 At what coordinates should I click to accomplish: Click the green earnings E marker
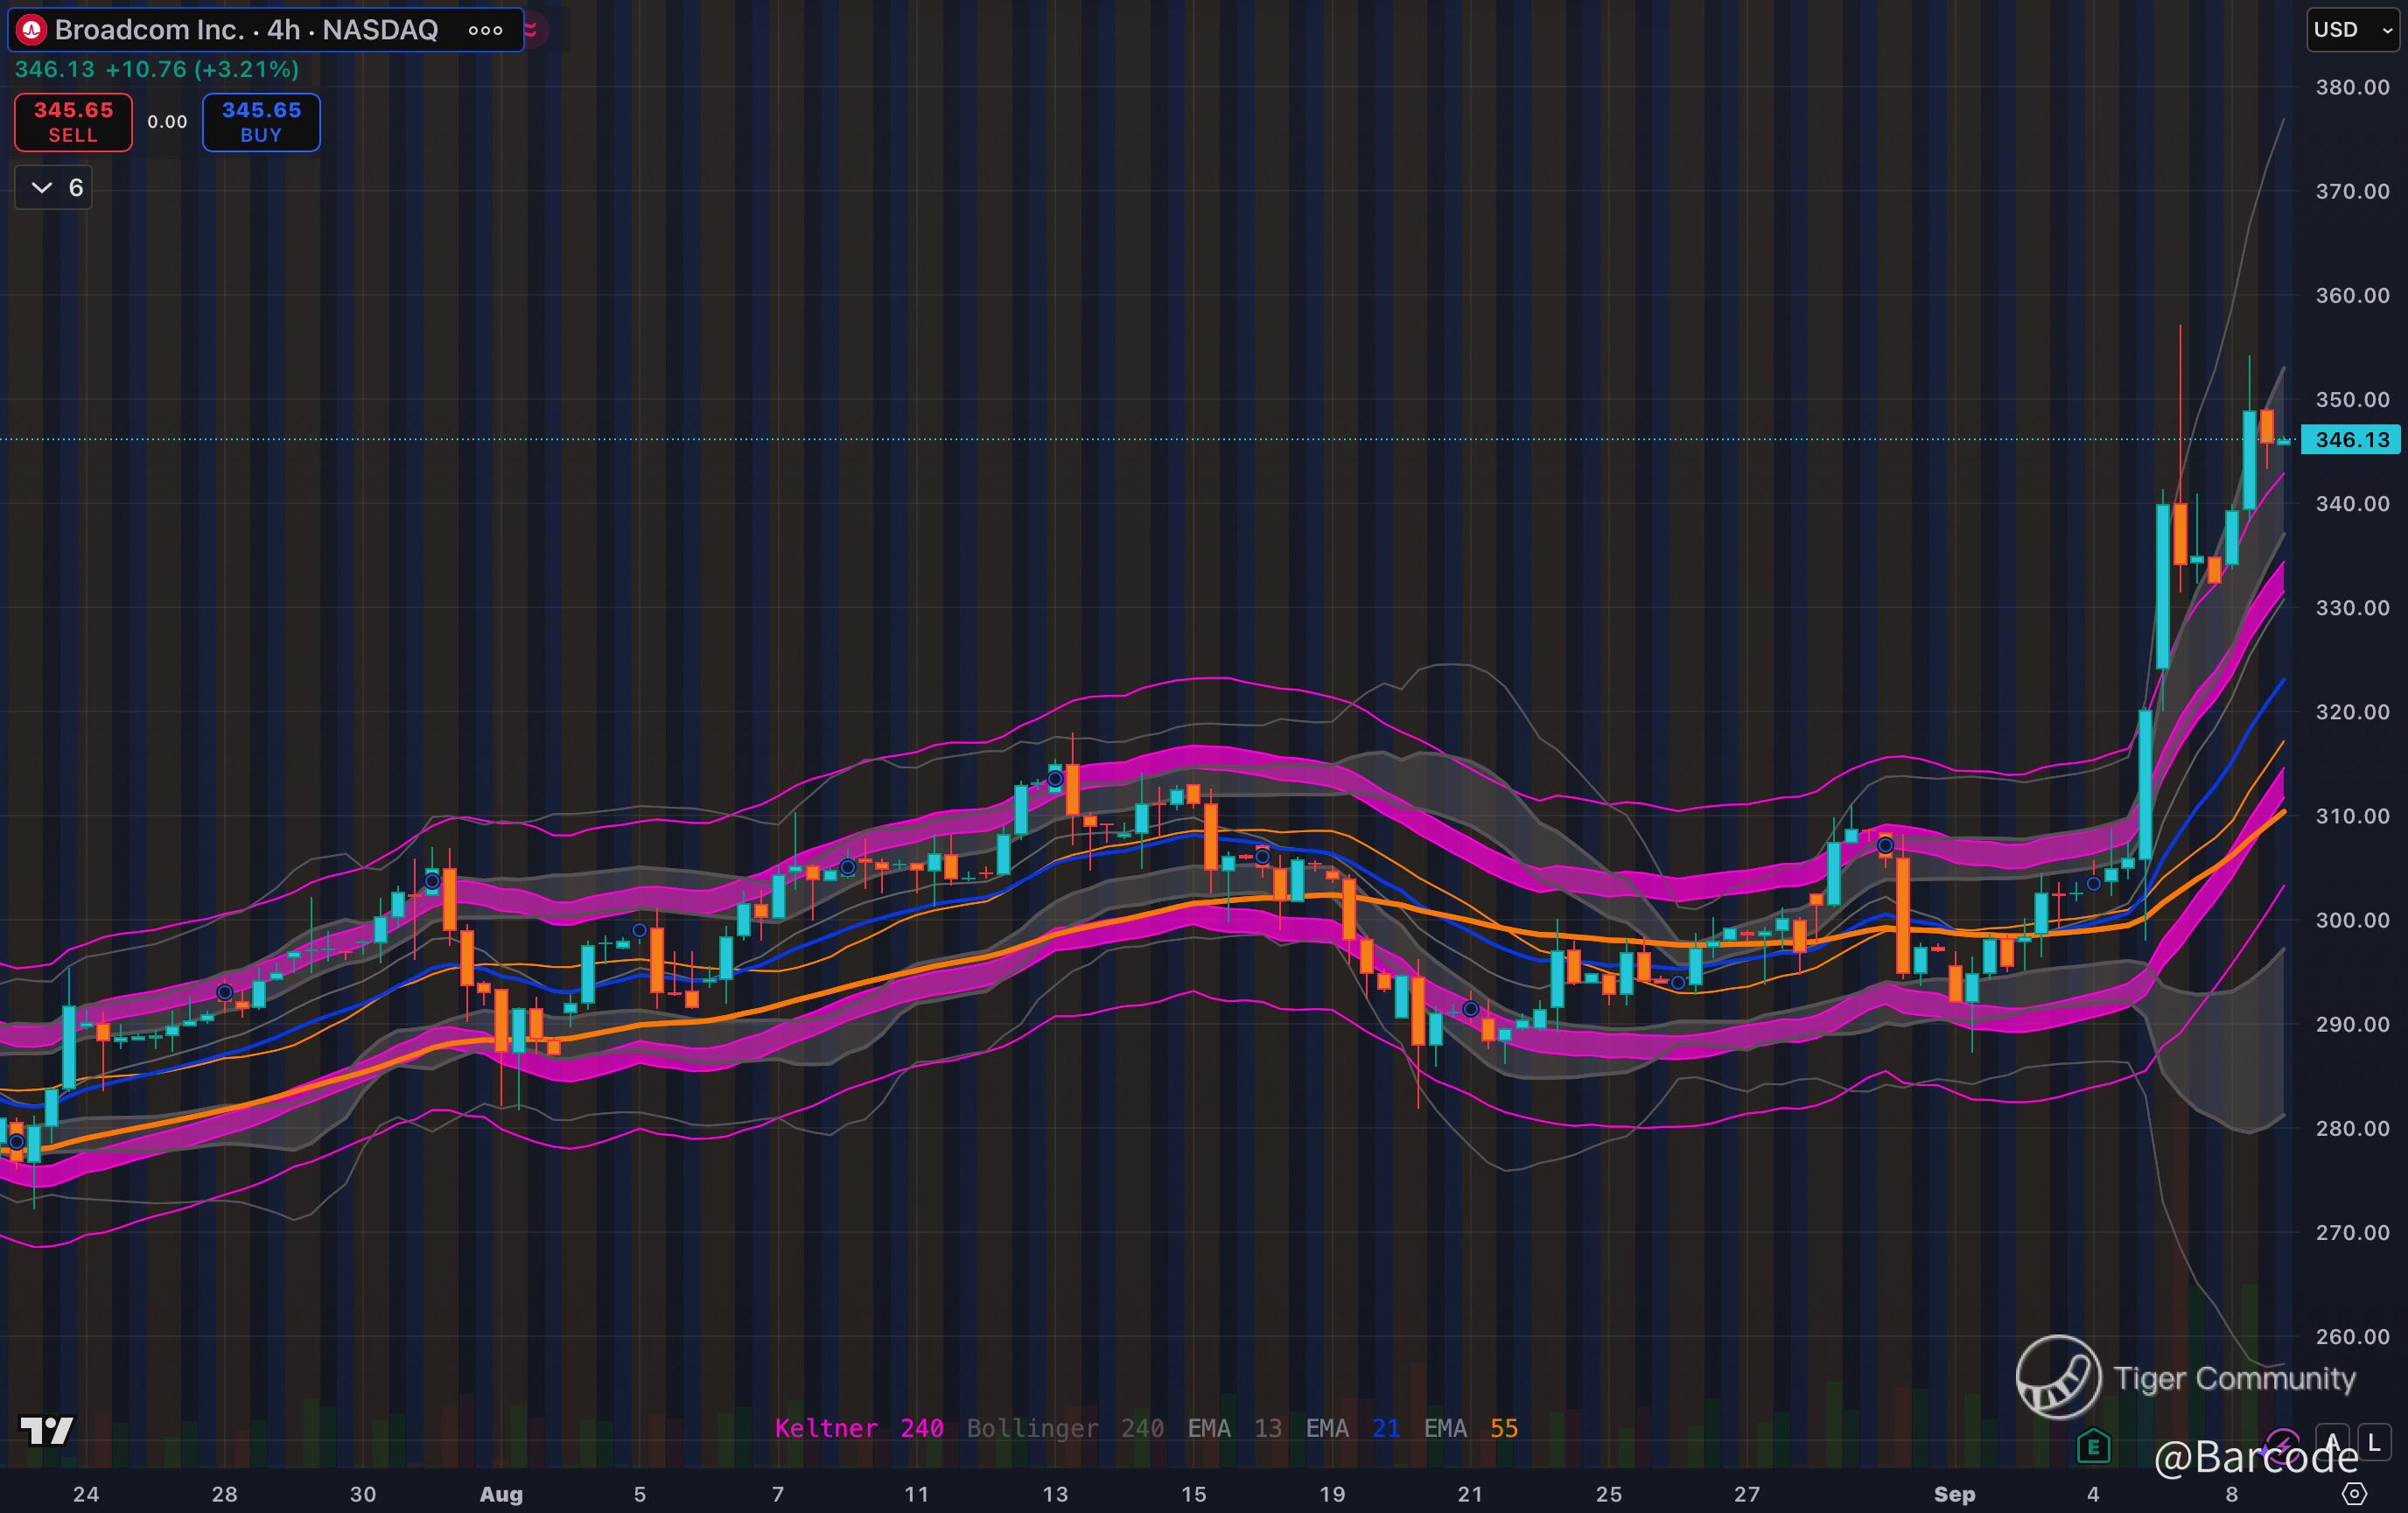[2093, 1446]
